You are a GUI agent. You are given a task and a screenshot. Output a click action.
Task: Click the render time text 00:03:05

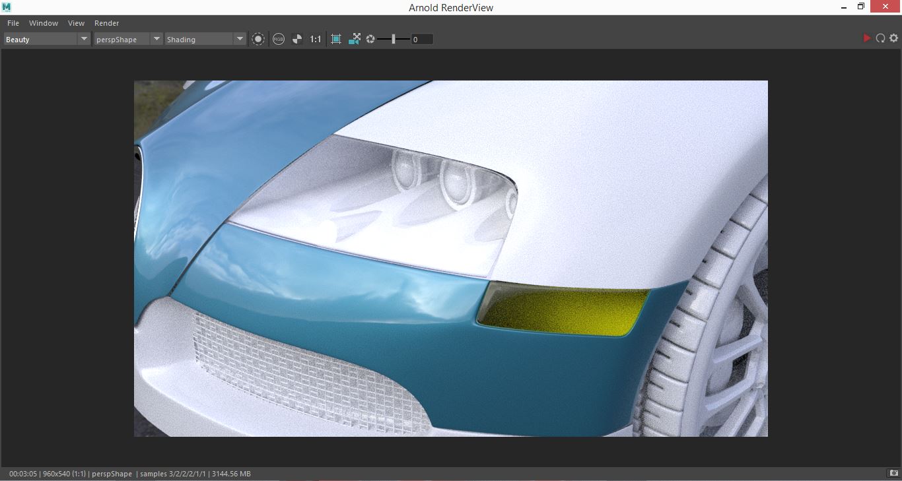coord(23,474)
